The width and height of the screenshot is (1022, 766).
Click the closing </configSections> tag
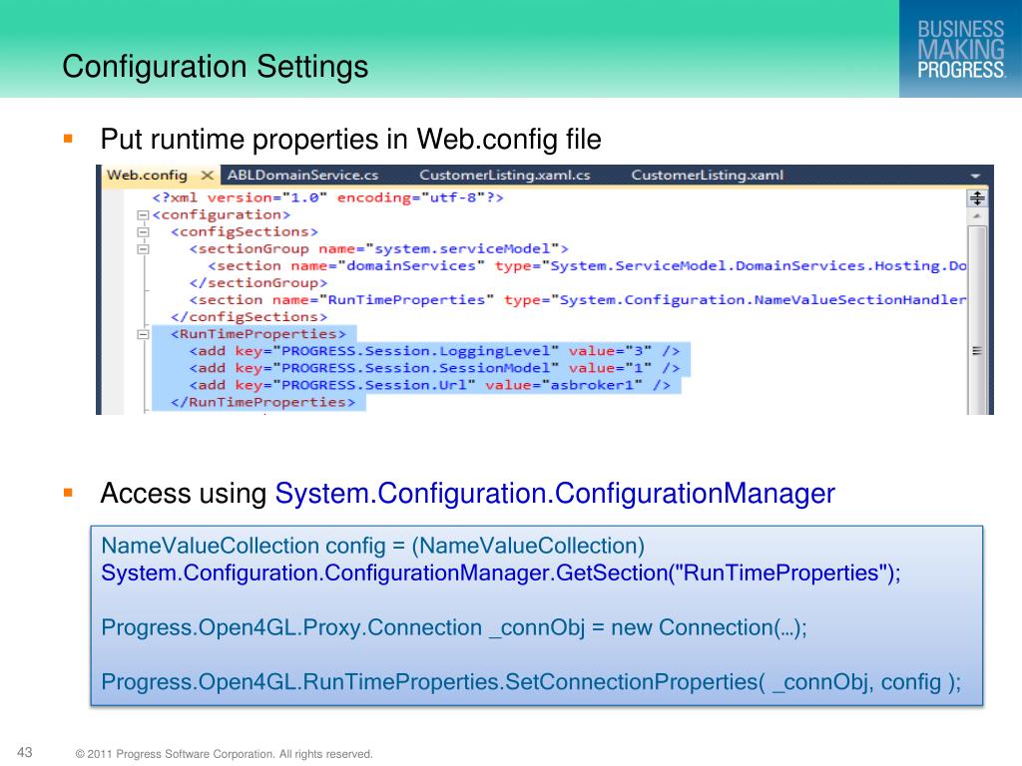[249, 316]
